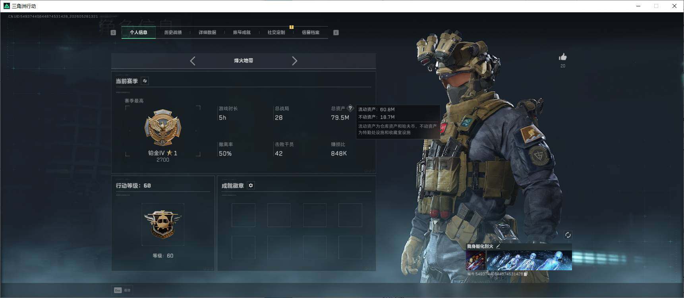Open the 信誉档案 tab
684x298 pixels.
pyautogui.click(x=311, y=32)
